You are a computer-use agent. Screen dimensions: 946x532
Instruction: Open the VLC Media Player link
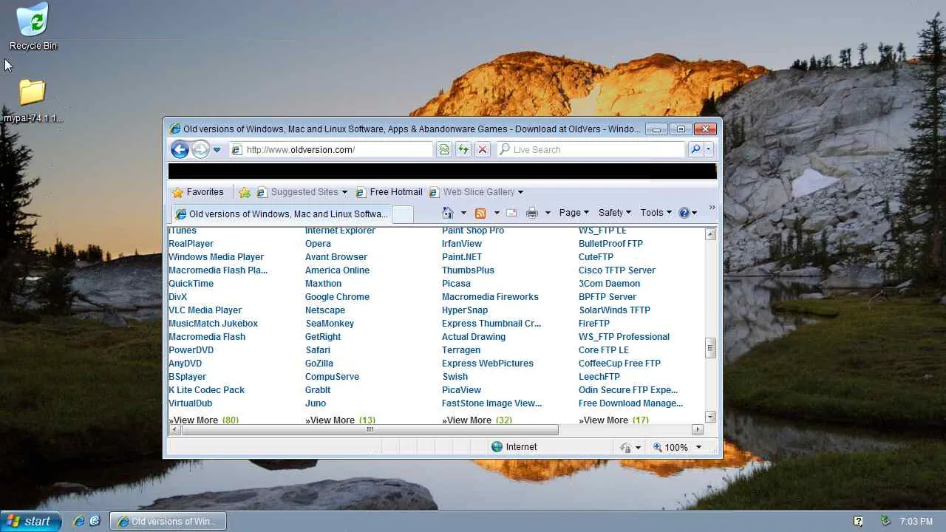pos(205,310)
